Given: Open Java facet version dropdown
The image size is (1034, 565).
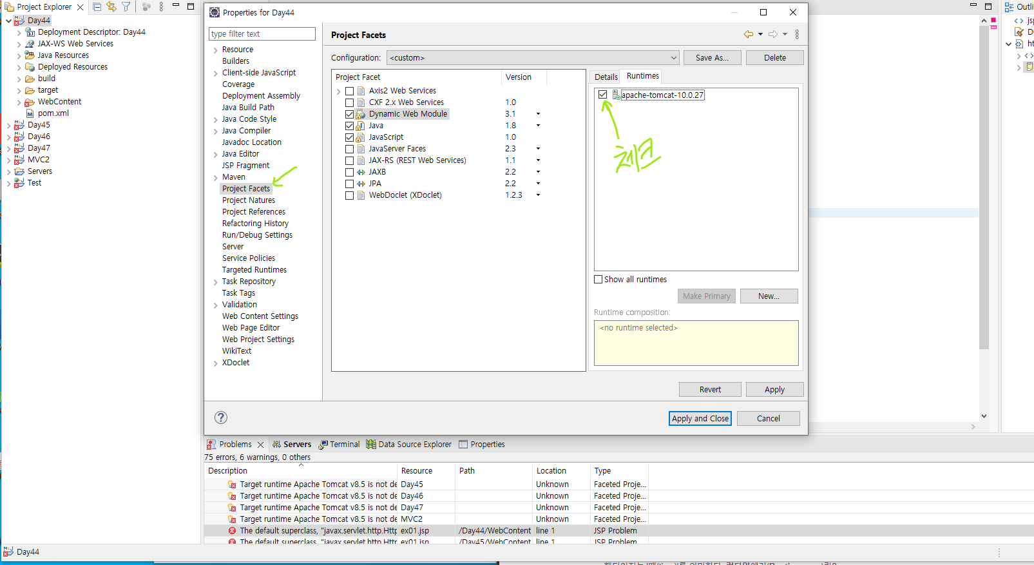Looking at the screenshot, I should (x=538, y=126).
